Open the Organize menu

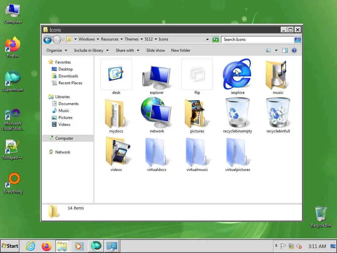(57, 50)
